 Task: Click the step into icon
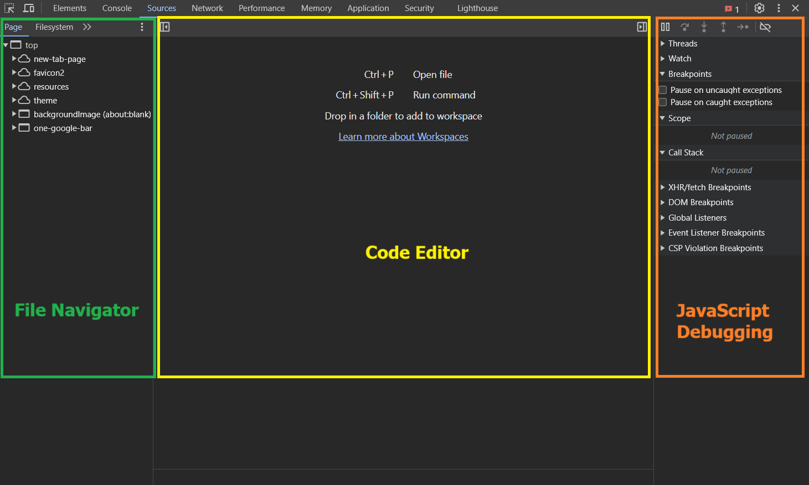coord(704,27)
